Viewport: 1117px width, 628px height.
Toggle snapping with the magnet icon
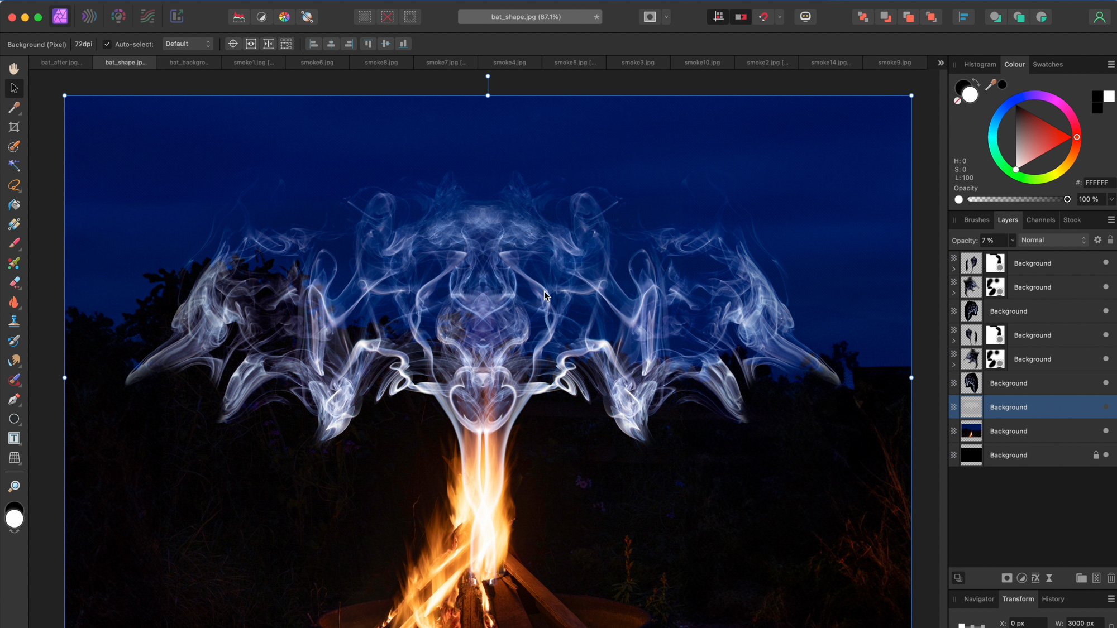click(x=763, y=17)
